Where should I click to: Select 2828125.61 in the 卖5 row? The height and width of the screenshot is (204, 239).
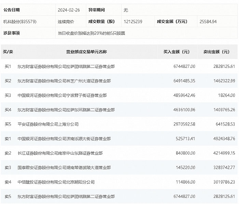224,196
